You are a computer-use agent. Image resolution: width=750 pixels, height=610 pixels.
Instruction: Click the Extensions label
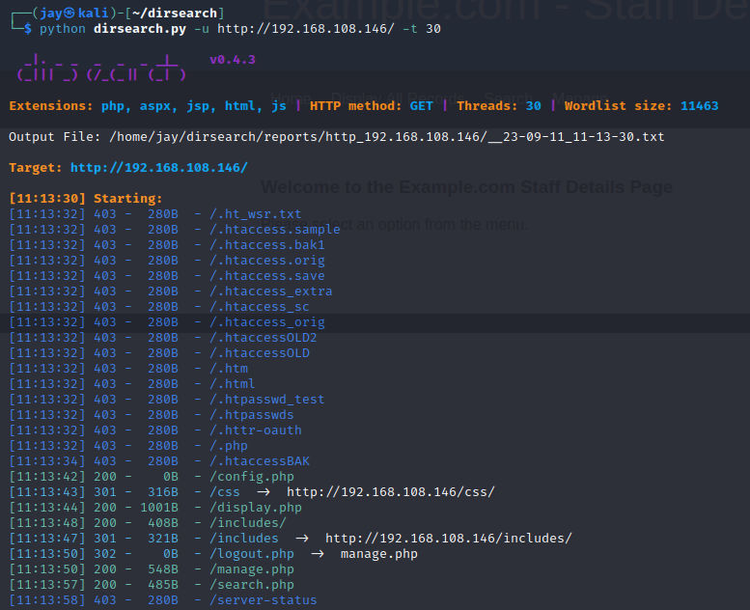click(x=51, y=106)
